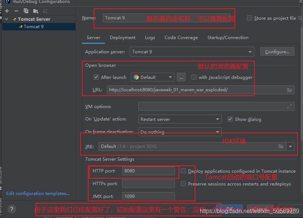
Task: Open the Default browser dropdown
Action: tap(153, 77)
